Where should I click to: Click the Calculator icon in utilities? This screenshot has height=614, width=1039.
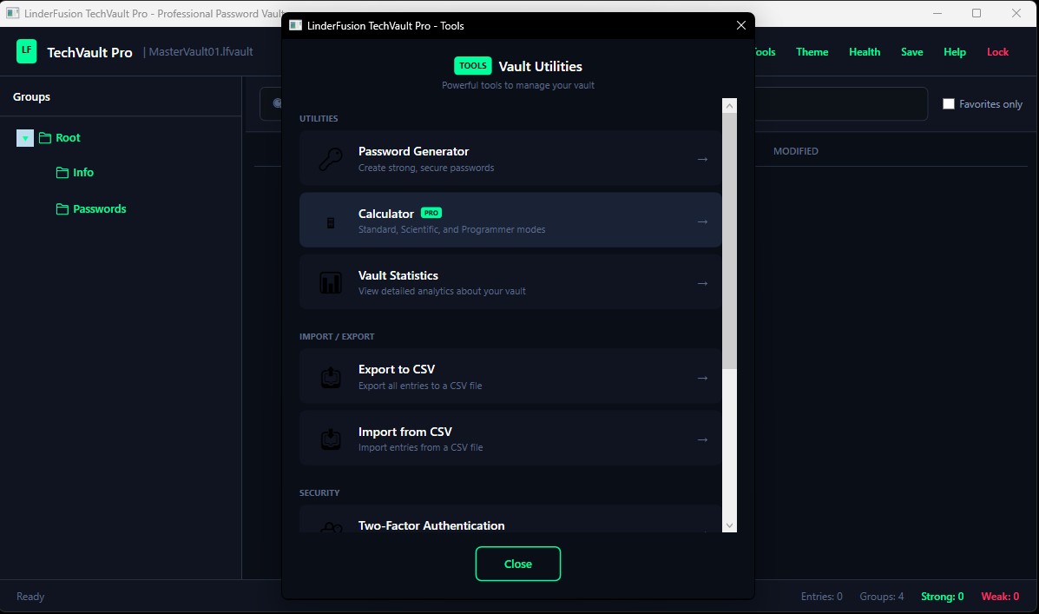coord(331,222)
